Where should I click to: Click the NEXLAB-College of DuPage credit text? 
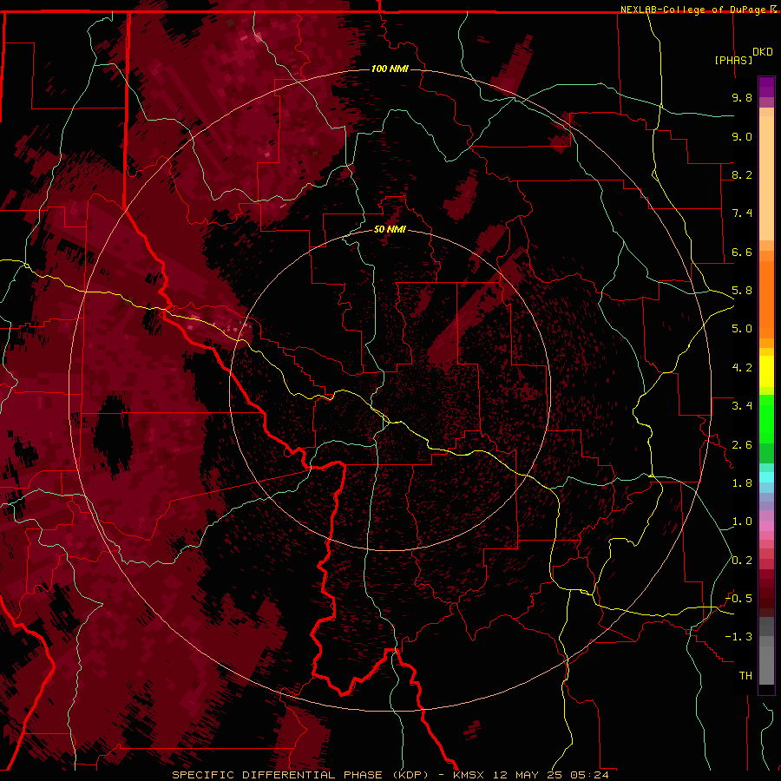[694, 10]
